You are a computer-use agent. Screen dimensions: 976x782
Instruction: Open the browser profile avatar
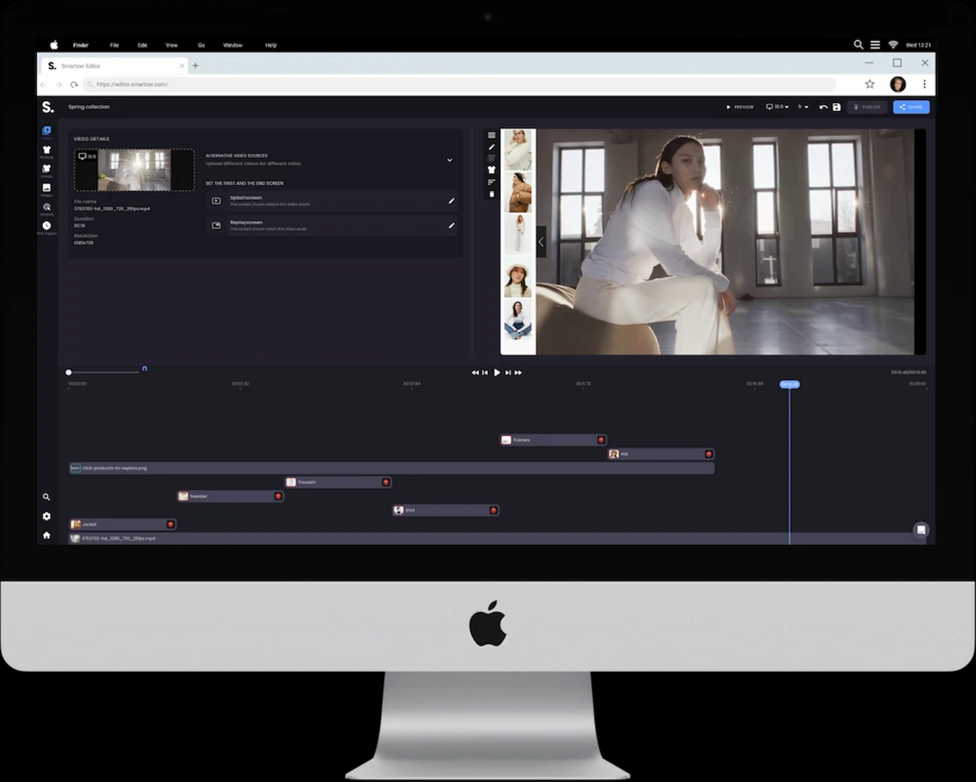pos(898,84)
